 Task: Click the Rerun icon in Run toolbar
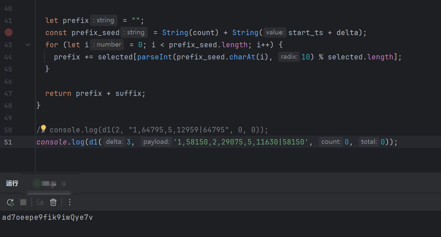tap(10, 202)
